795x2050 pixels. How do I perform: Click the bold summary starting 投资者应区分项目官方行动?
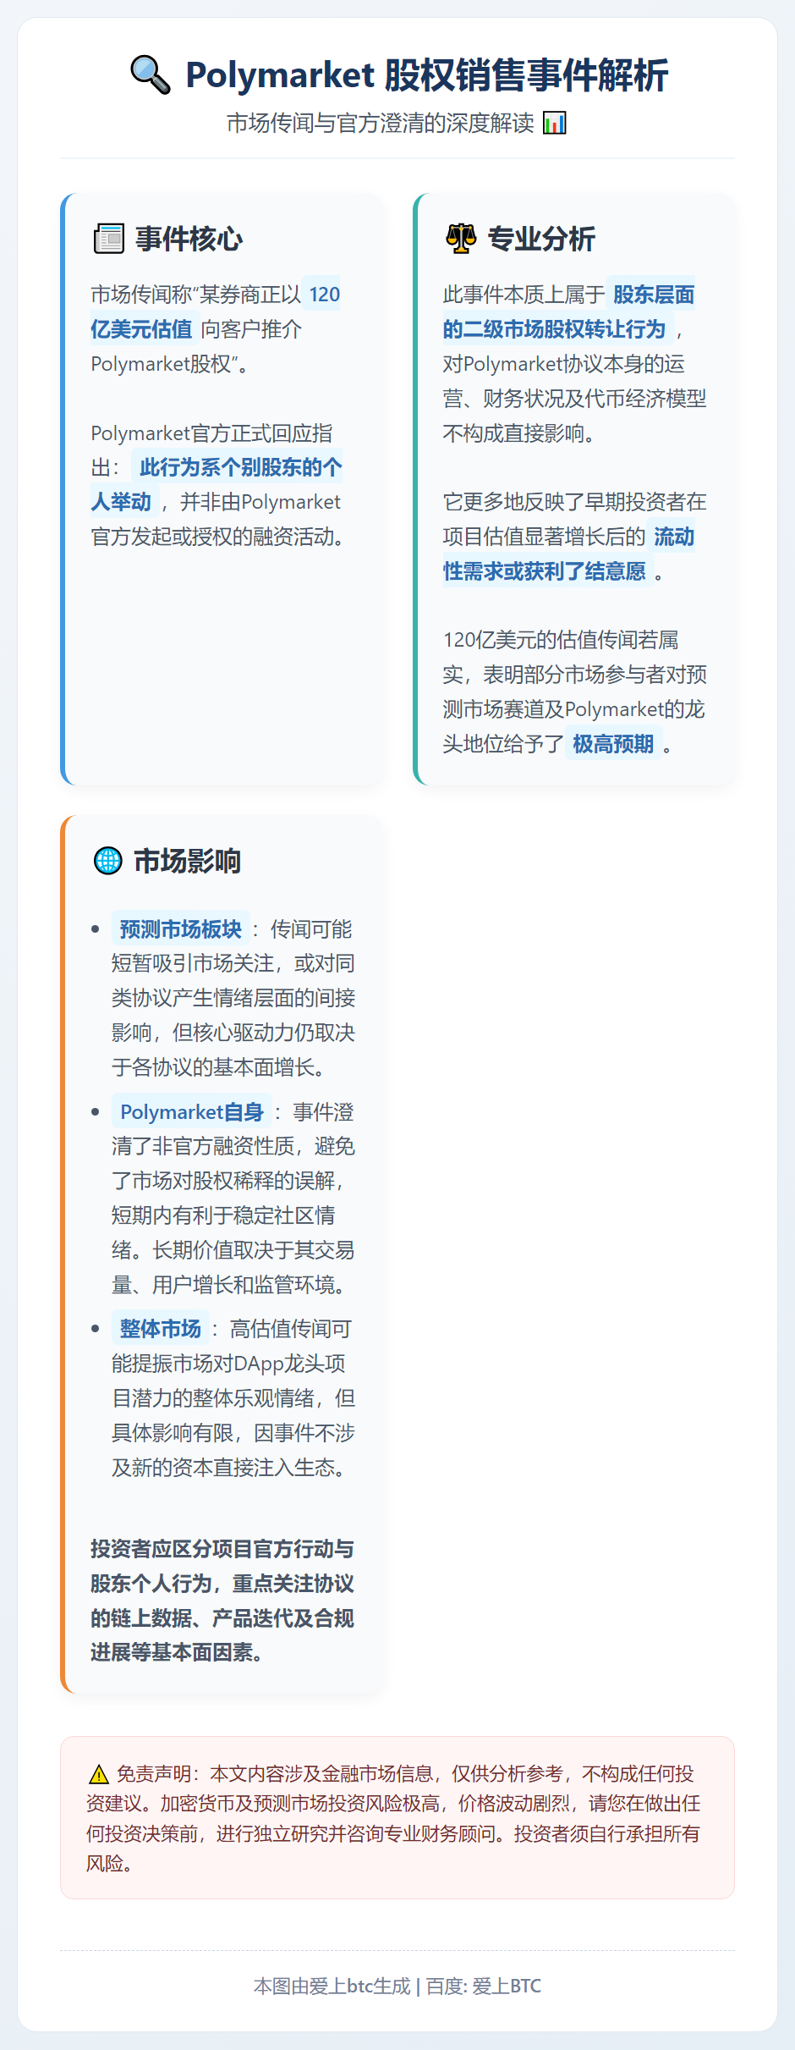click(x=222, y=1601)
